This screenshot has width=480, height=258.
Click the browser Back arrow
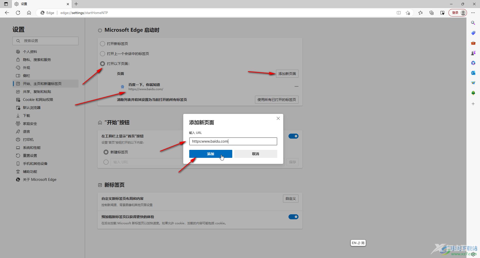(x=7, y=13)
